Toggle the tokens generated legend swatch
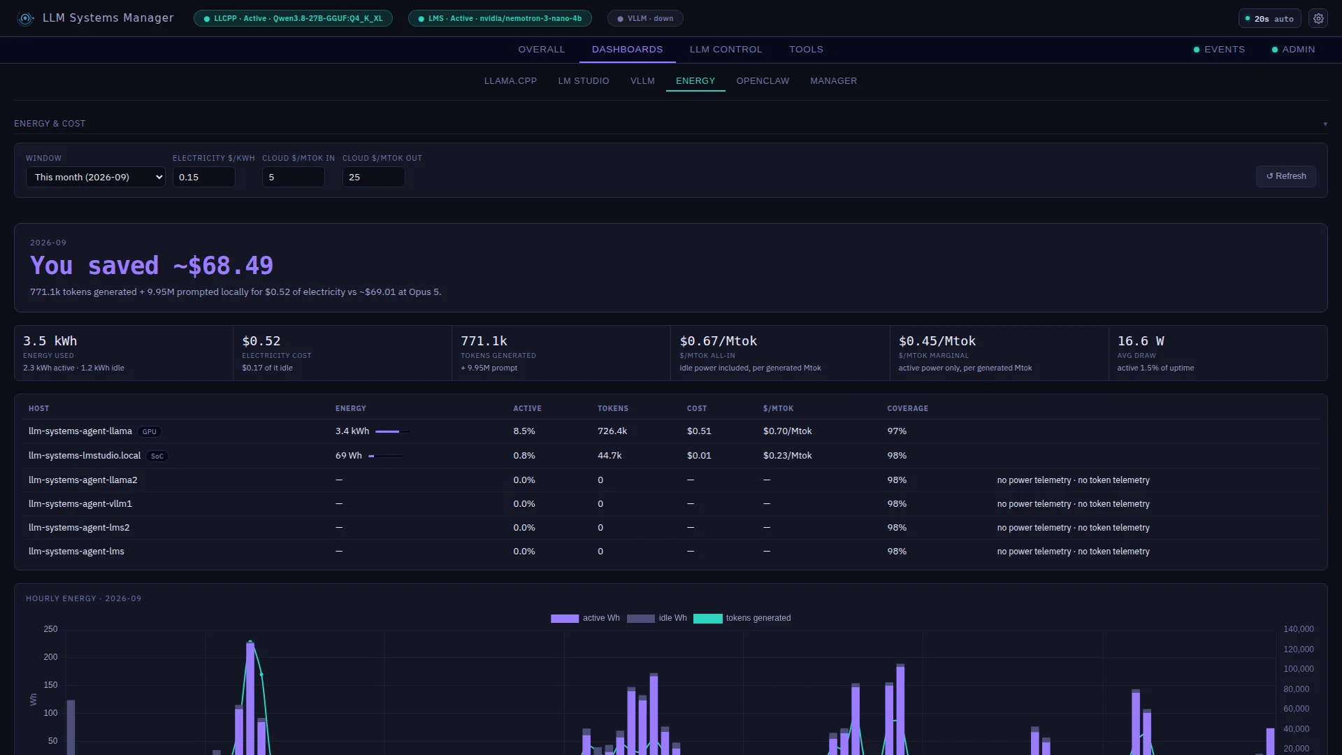This screenshot has width=1342, height=755. point(708,619)
